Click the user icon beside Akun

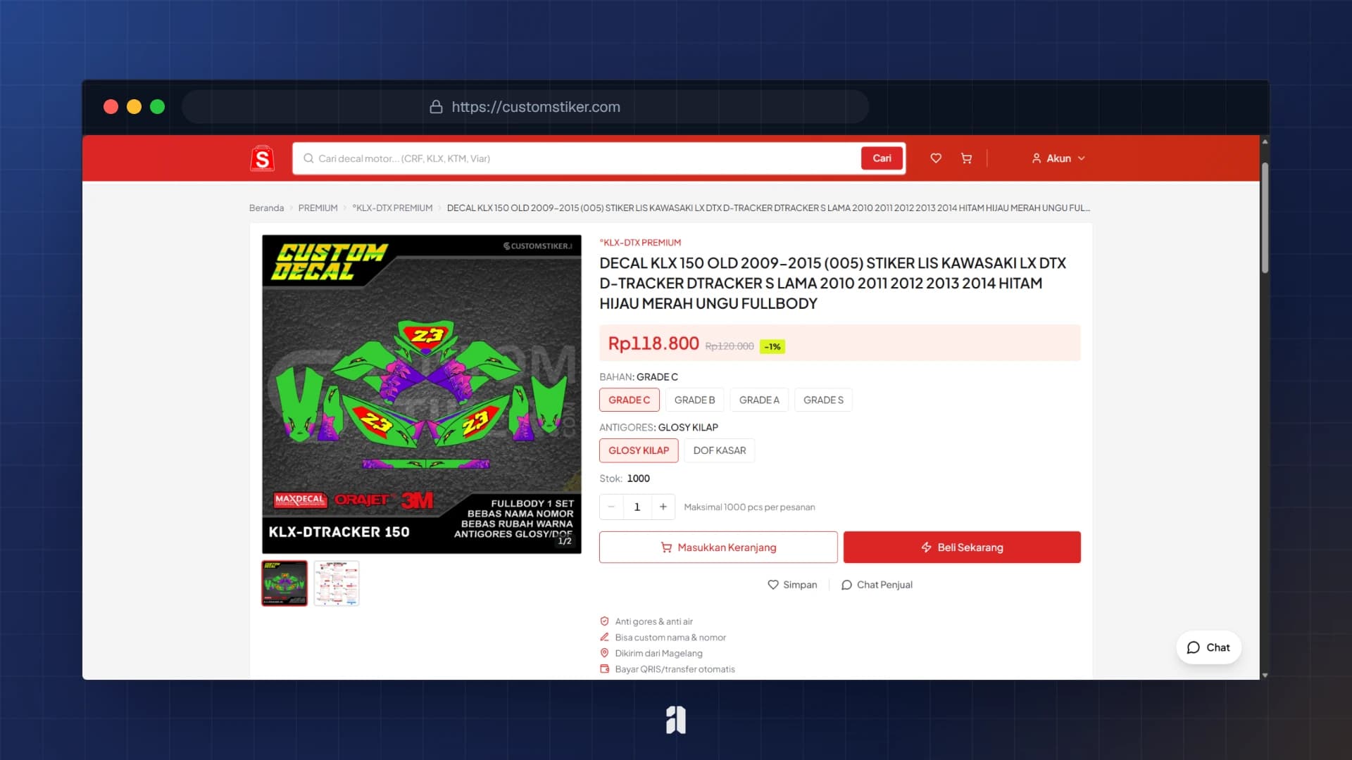[1037, 158]
